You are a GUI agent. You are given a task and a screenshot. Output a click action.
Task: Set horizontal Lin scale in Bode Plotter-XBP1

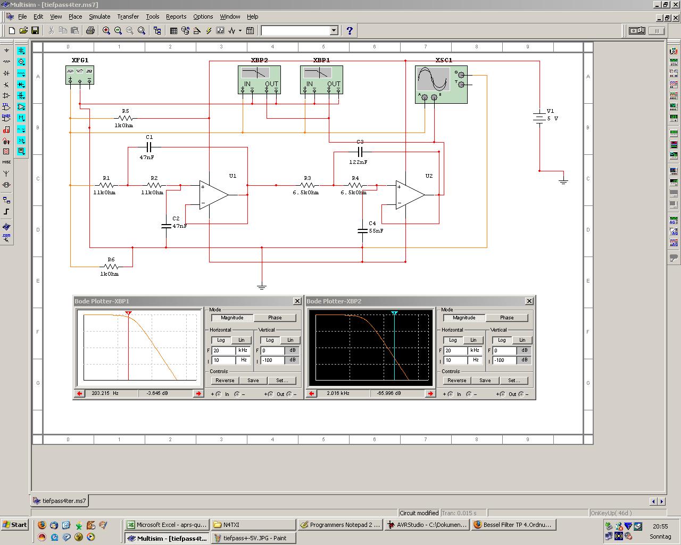coord(241,340)
